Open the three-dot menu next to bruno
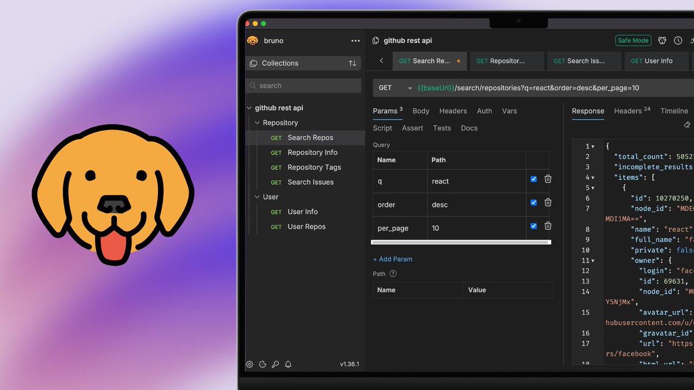This screenshot has height=390, width=694. click(x=355, y=41)
